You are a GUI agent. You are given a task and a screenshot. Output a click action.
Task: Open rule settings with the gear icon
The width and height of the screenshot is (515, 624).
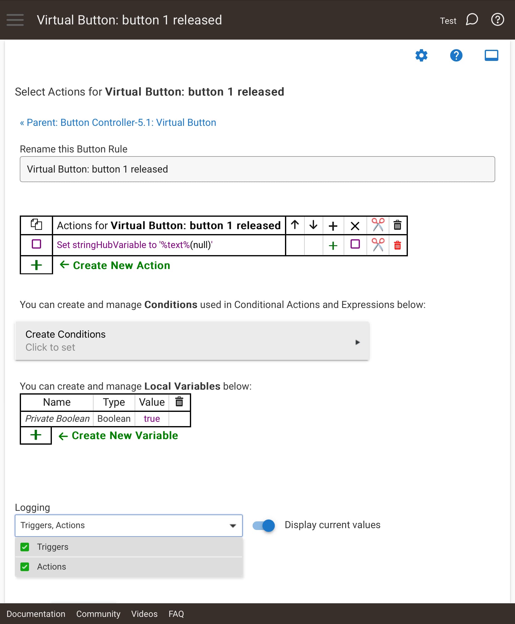coord(421,56)
